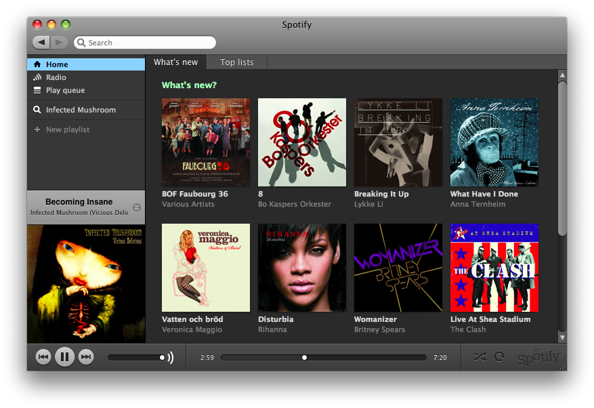Toggle repeat mode
Viewport: 594px width, 408px height.
pyautogui.click(x=500, y=356)
